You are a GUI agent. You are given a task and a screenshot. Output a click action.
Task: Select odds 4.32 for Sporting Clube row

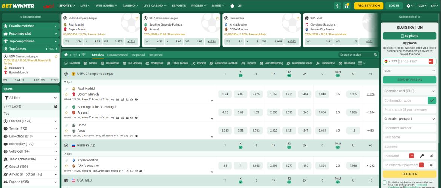click(x=225, y=112)
